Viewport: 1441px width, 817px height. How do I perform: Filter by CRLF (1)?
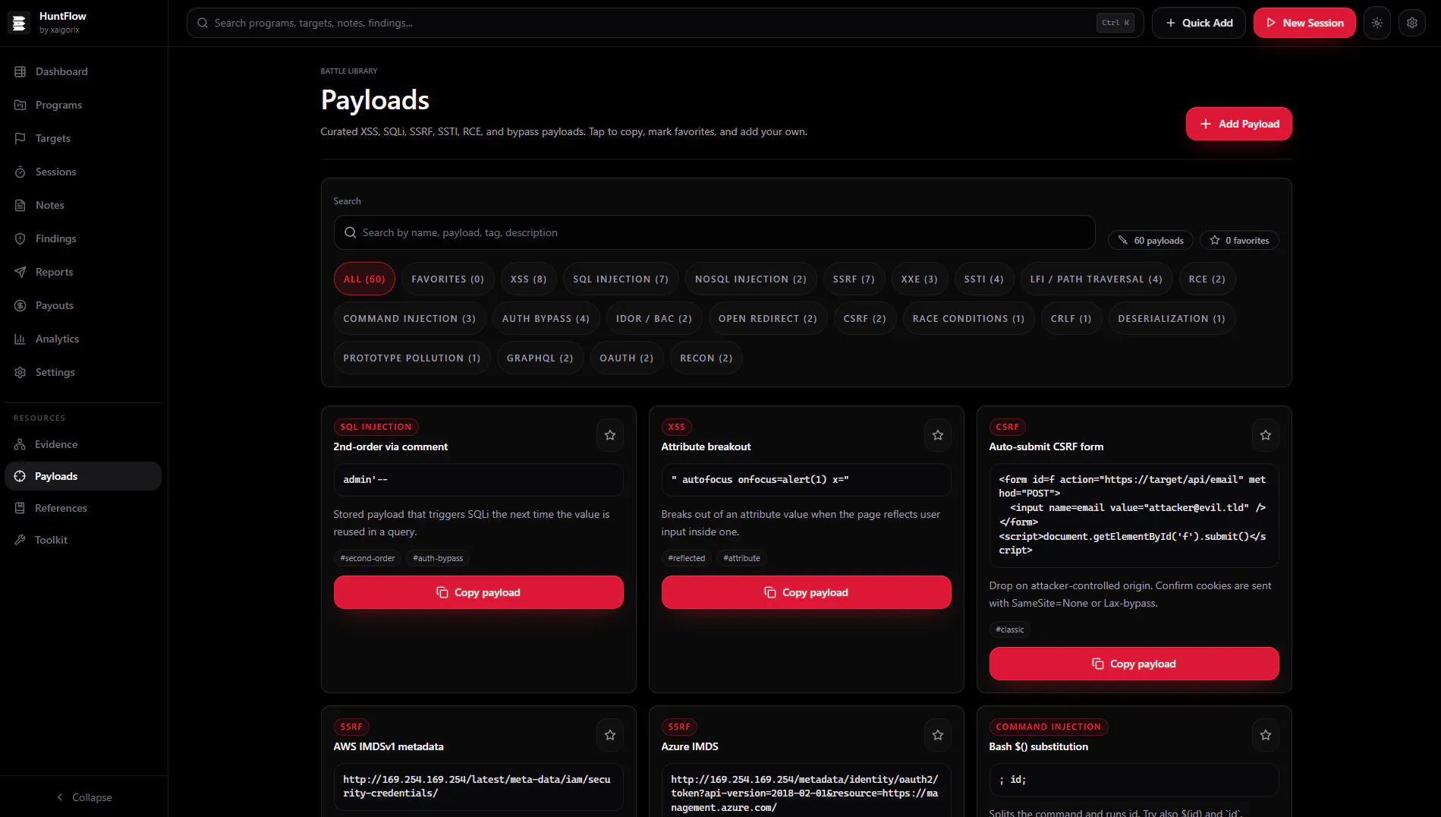(1071, 318)
